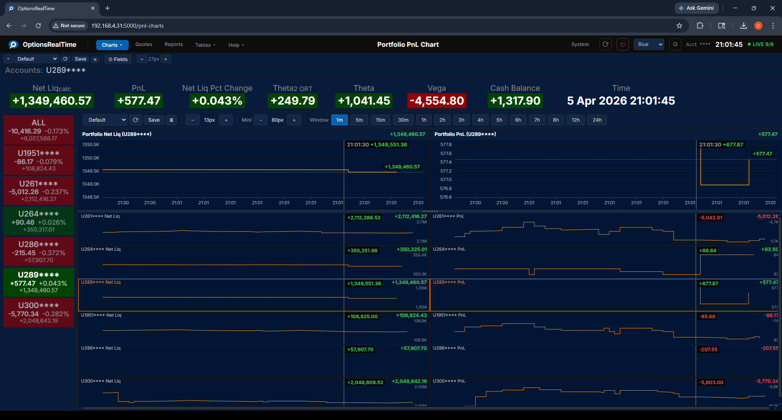The image size is (782, 420).
Task: Open the Quotes page
Action: click(144, 44)
